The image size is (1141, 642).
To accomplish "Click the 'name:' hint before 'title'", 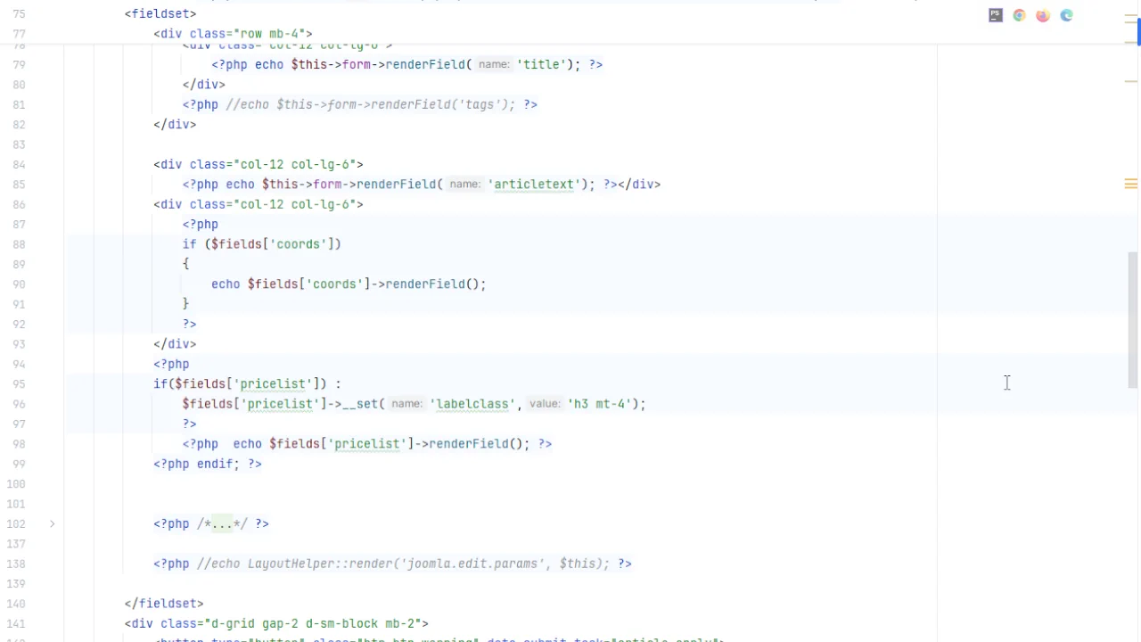I will point(493,65).
